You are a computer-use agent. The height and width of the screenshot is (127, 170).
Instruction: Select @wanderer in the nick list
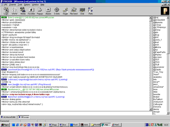coord(159,67)
